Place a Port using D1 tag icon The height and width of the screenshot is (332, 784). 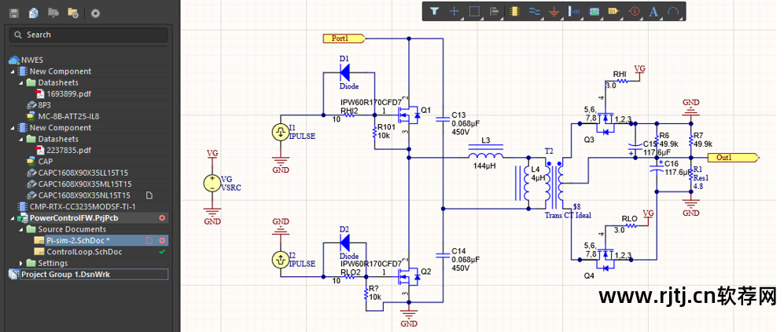pyautogui.click(x=613, y=11)
